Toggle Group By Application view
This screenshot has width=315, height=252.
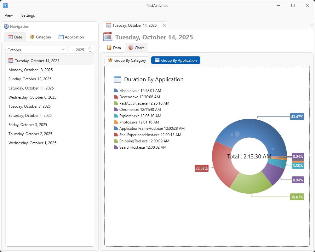[x=175, y=60]
